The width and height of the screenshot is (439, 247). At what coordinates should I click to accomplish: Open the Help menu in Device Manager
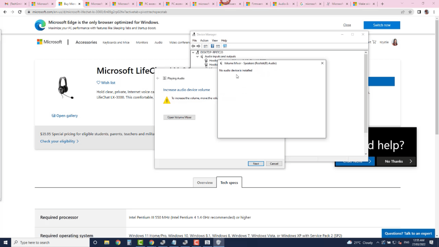224,41
